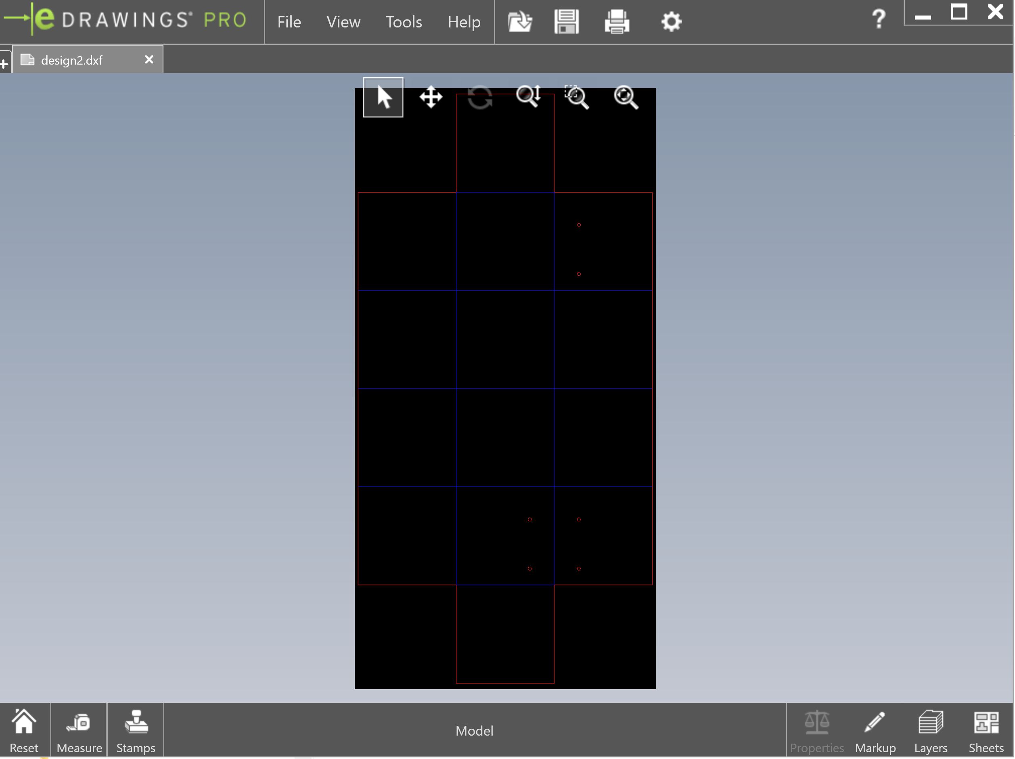Viewport: 1015px width, 759px height.
Task: Maximize the eDrawings window
Action: pyautogui.click(x=958, y=13)
